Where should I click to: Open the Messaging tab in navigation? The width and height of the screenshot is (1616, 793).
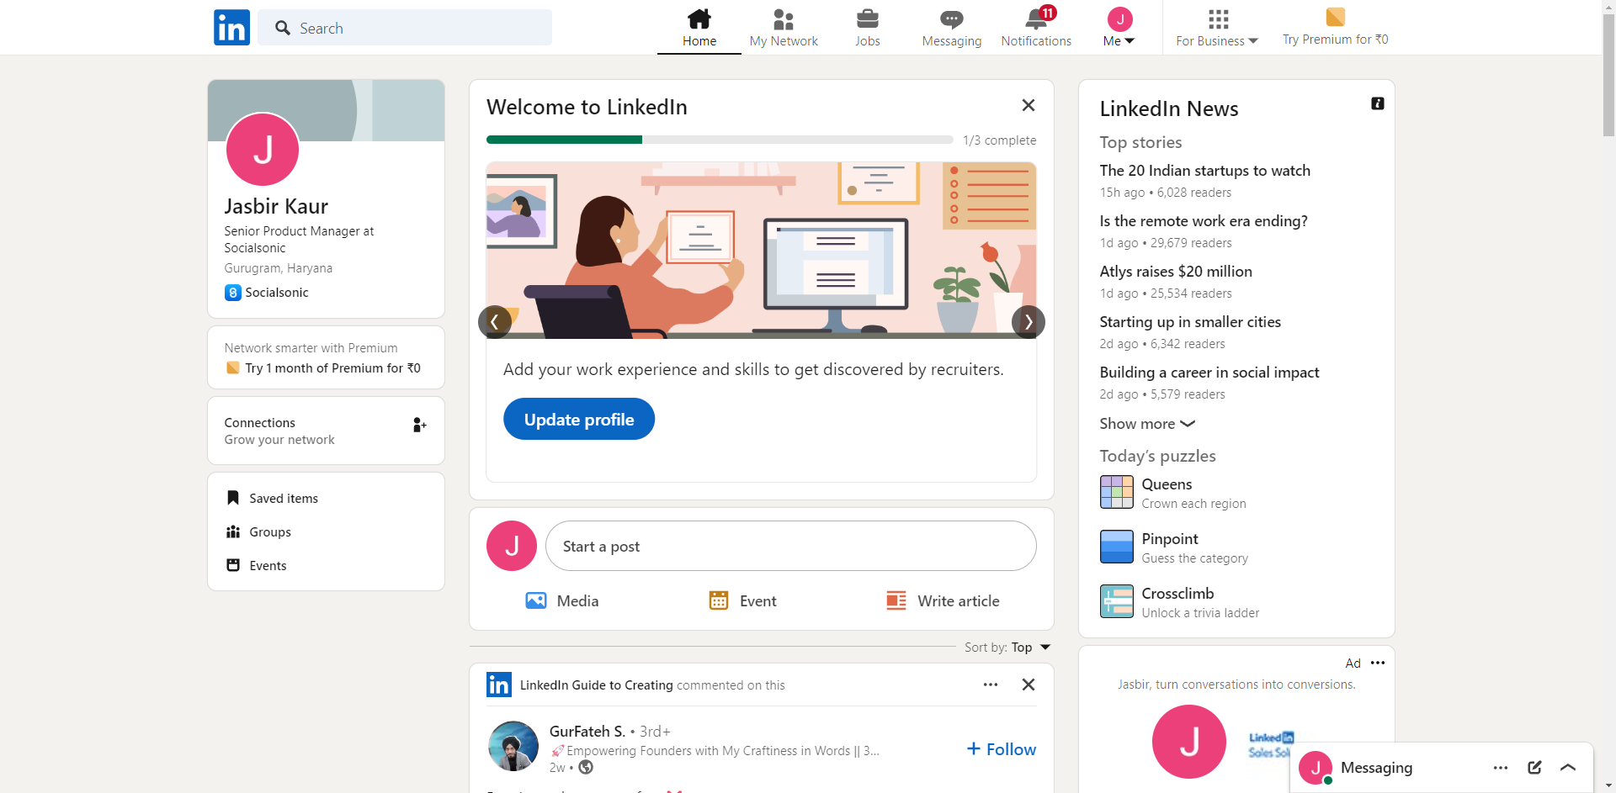(x=952, y=28)
